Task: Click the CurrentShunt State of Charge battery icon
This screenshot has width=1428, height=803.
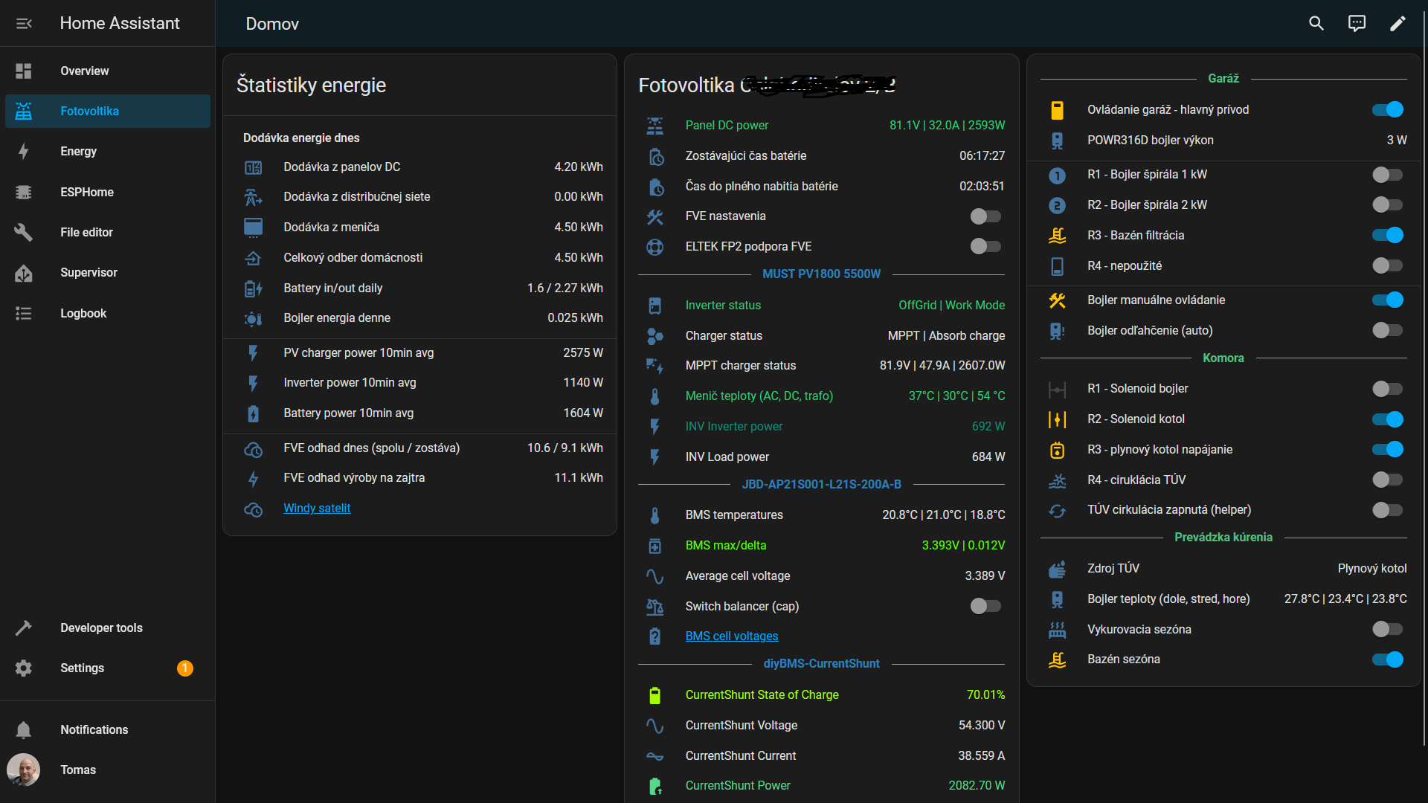Action: click(654, 695)
